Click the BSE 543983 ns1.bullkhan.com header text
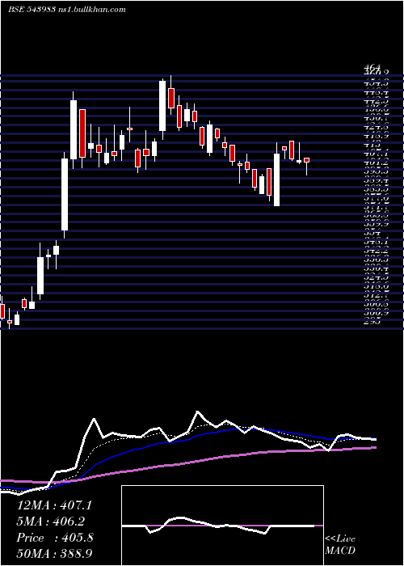 tap(67, 10)
